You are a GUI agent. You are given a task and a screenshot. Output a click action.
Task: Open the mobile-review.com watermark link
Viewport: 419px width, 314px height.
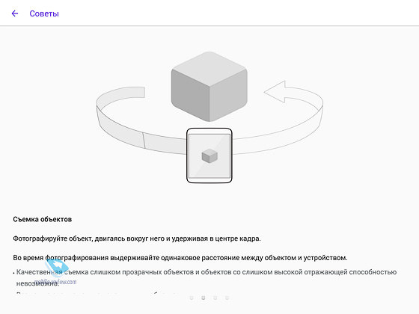click(x=55, y=282)
